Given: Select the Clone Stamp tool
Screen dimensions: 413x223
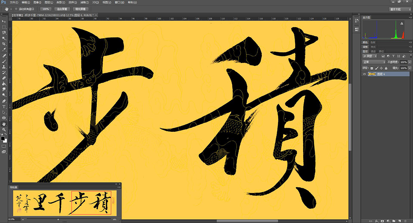Looking at the screenshot, I should (x=4, y=67).
